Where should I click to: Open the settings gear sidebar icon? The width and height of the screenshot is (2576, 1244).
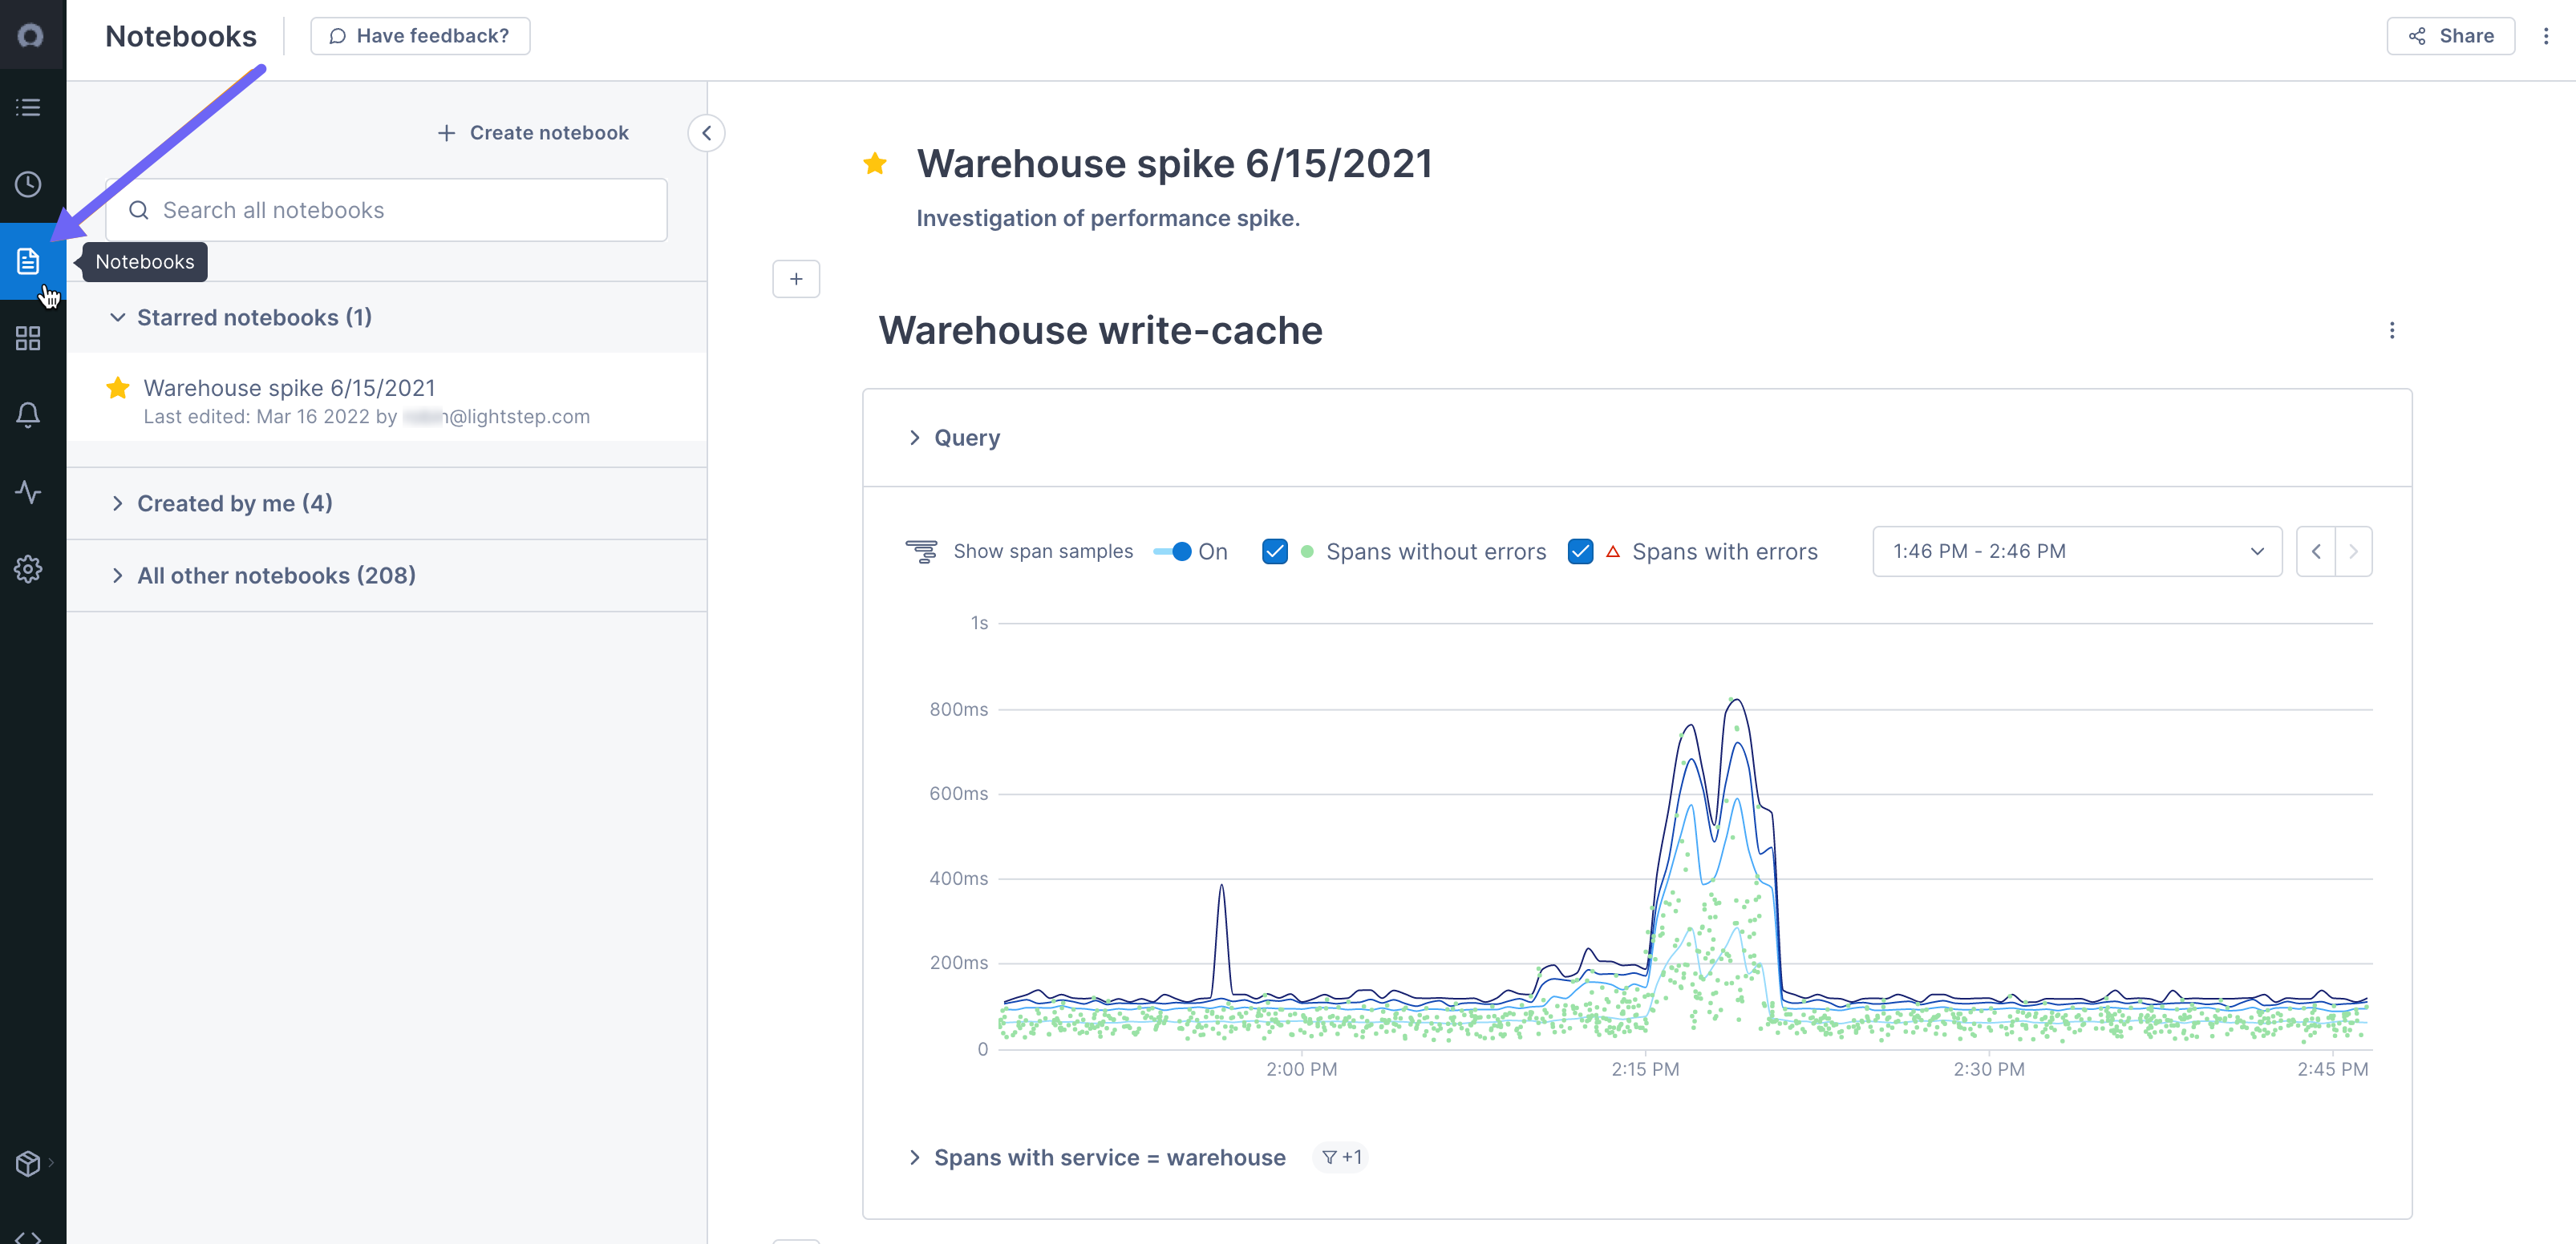28,570
